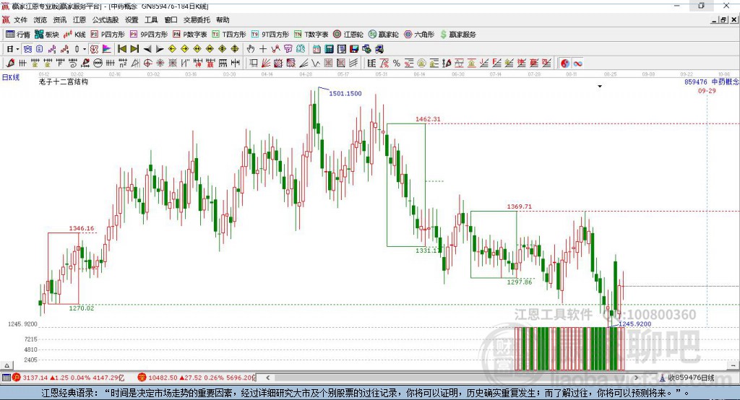The image size is (740, 400).
Task: Open the 交易委托 menu
Action: pyautogui.click(x=197, y=19)
